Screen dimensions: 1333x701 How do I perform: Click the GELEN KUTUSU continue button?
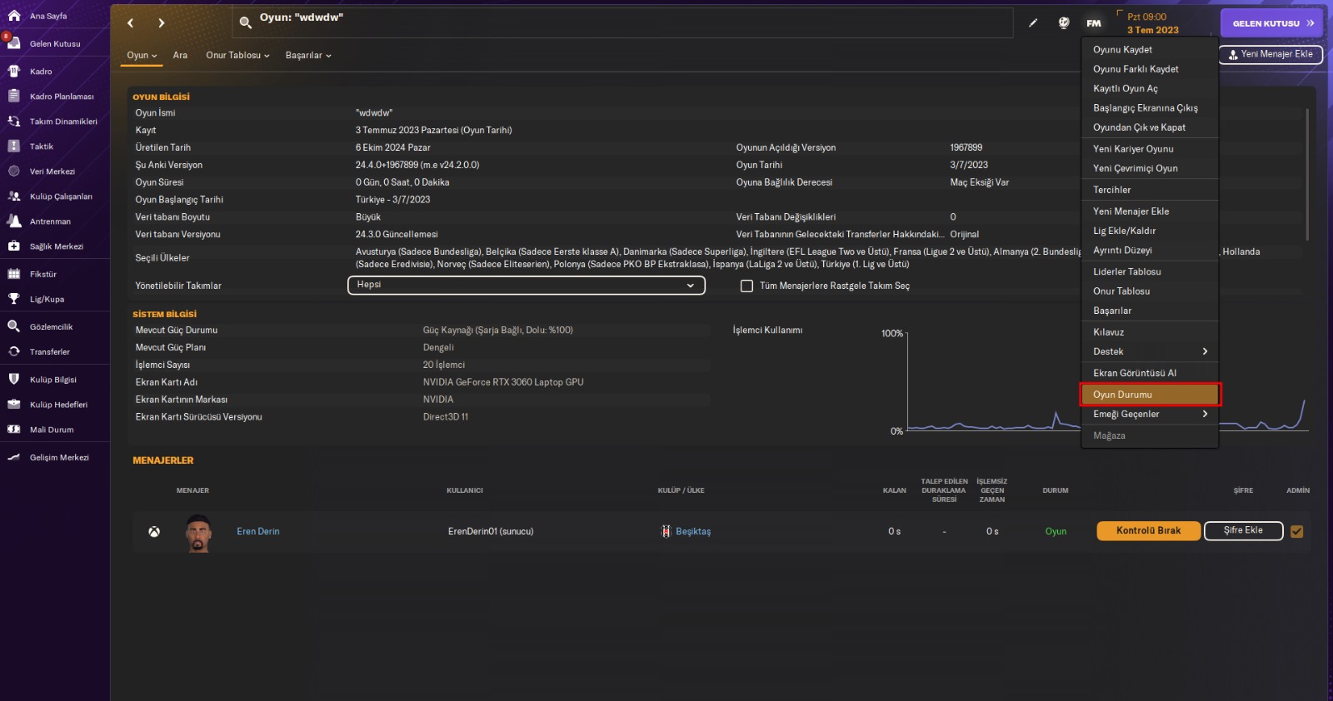click(1271, 23)
